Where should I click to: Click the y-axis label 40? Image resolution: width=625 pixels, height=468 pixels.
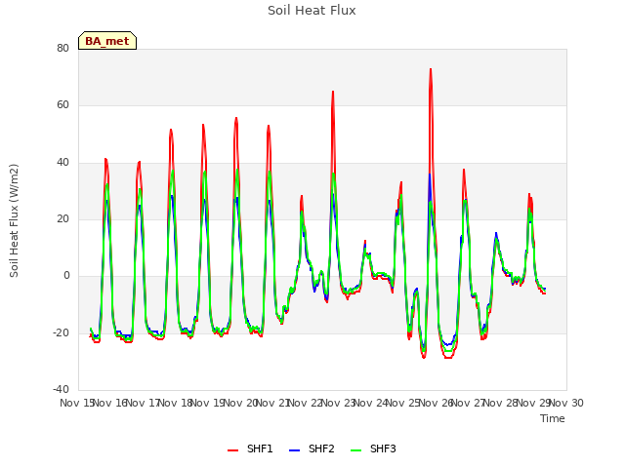(62, 163)
